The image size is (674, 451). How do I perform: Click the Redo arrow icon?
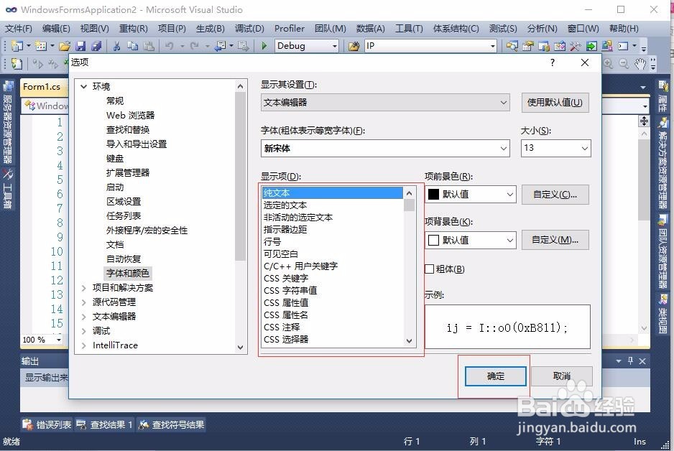195,45
